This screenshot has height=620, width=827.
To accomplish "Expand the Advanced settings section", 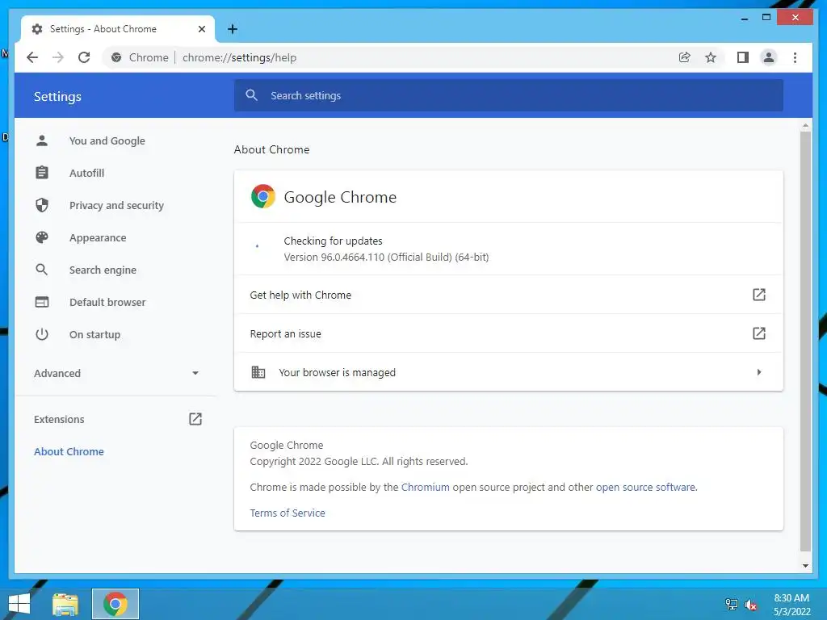I will pyautogui.click(x=116, y=373).
